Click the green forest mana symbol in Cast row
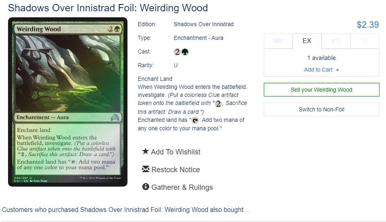 [x=185, y=52]
